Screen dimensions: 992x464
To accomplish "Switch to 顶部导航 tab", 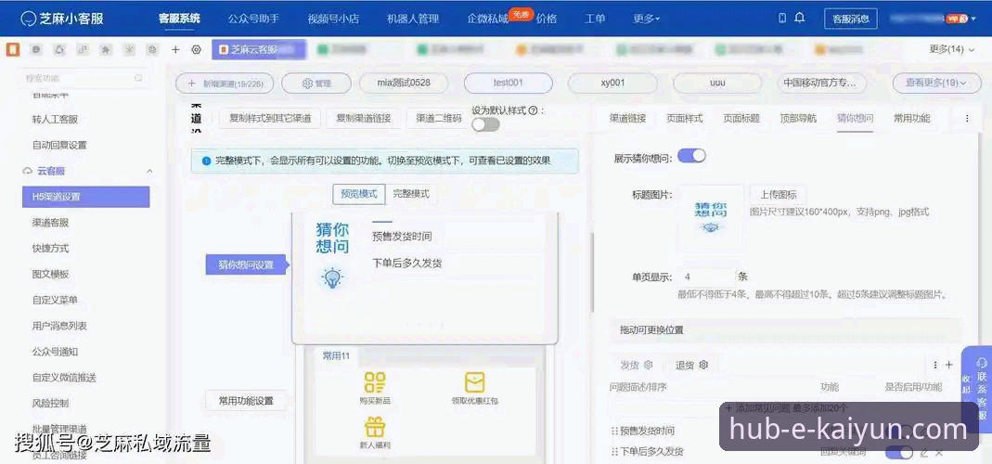I will 798,119.
